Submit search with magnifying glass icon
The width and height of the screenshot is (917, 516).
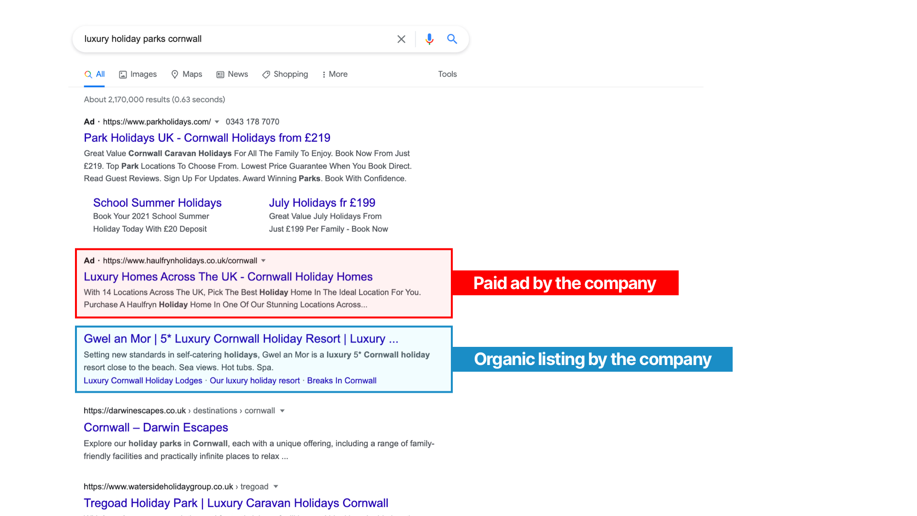pos(452,39)
